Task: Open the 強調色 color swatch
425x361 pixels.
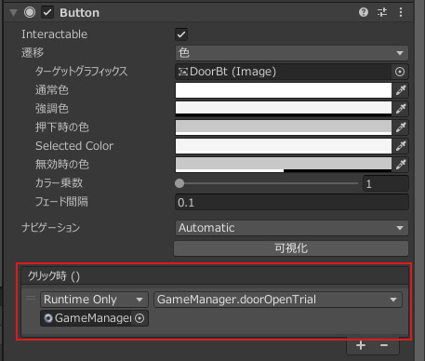Action: click(284, 109)
